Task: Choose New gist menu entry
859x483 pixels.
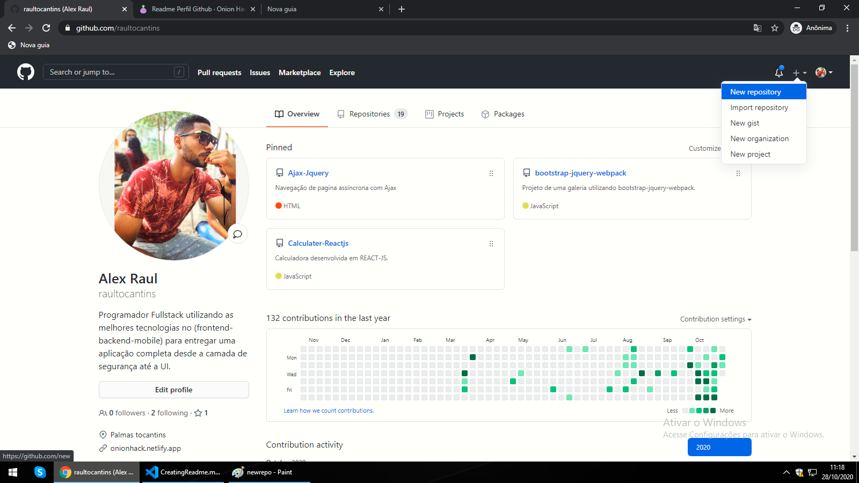Action: (x=745, y=123)
